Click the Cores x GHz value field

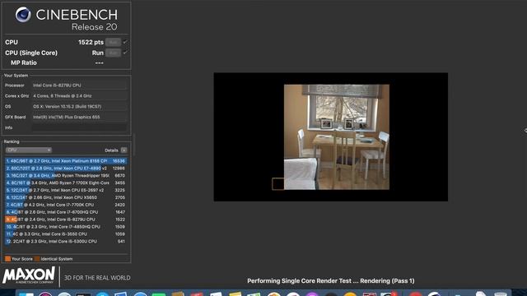pyautogui.click(x=79, y=95)
